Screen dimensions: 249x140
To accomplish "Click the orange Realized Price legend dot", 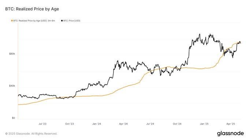I will tap(12, 21).
